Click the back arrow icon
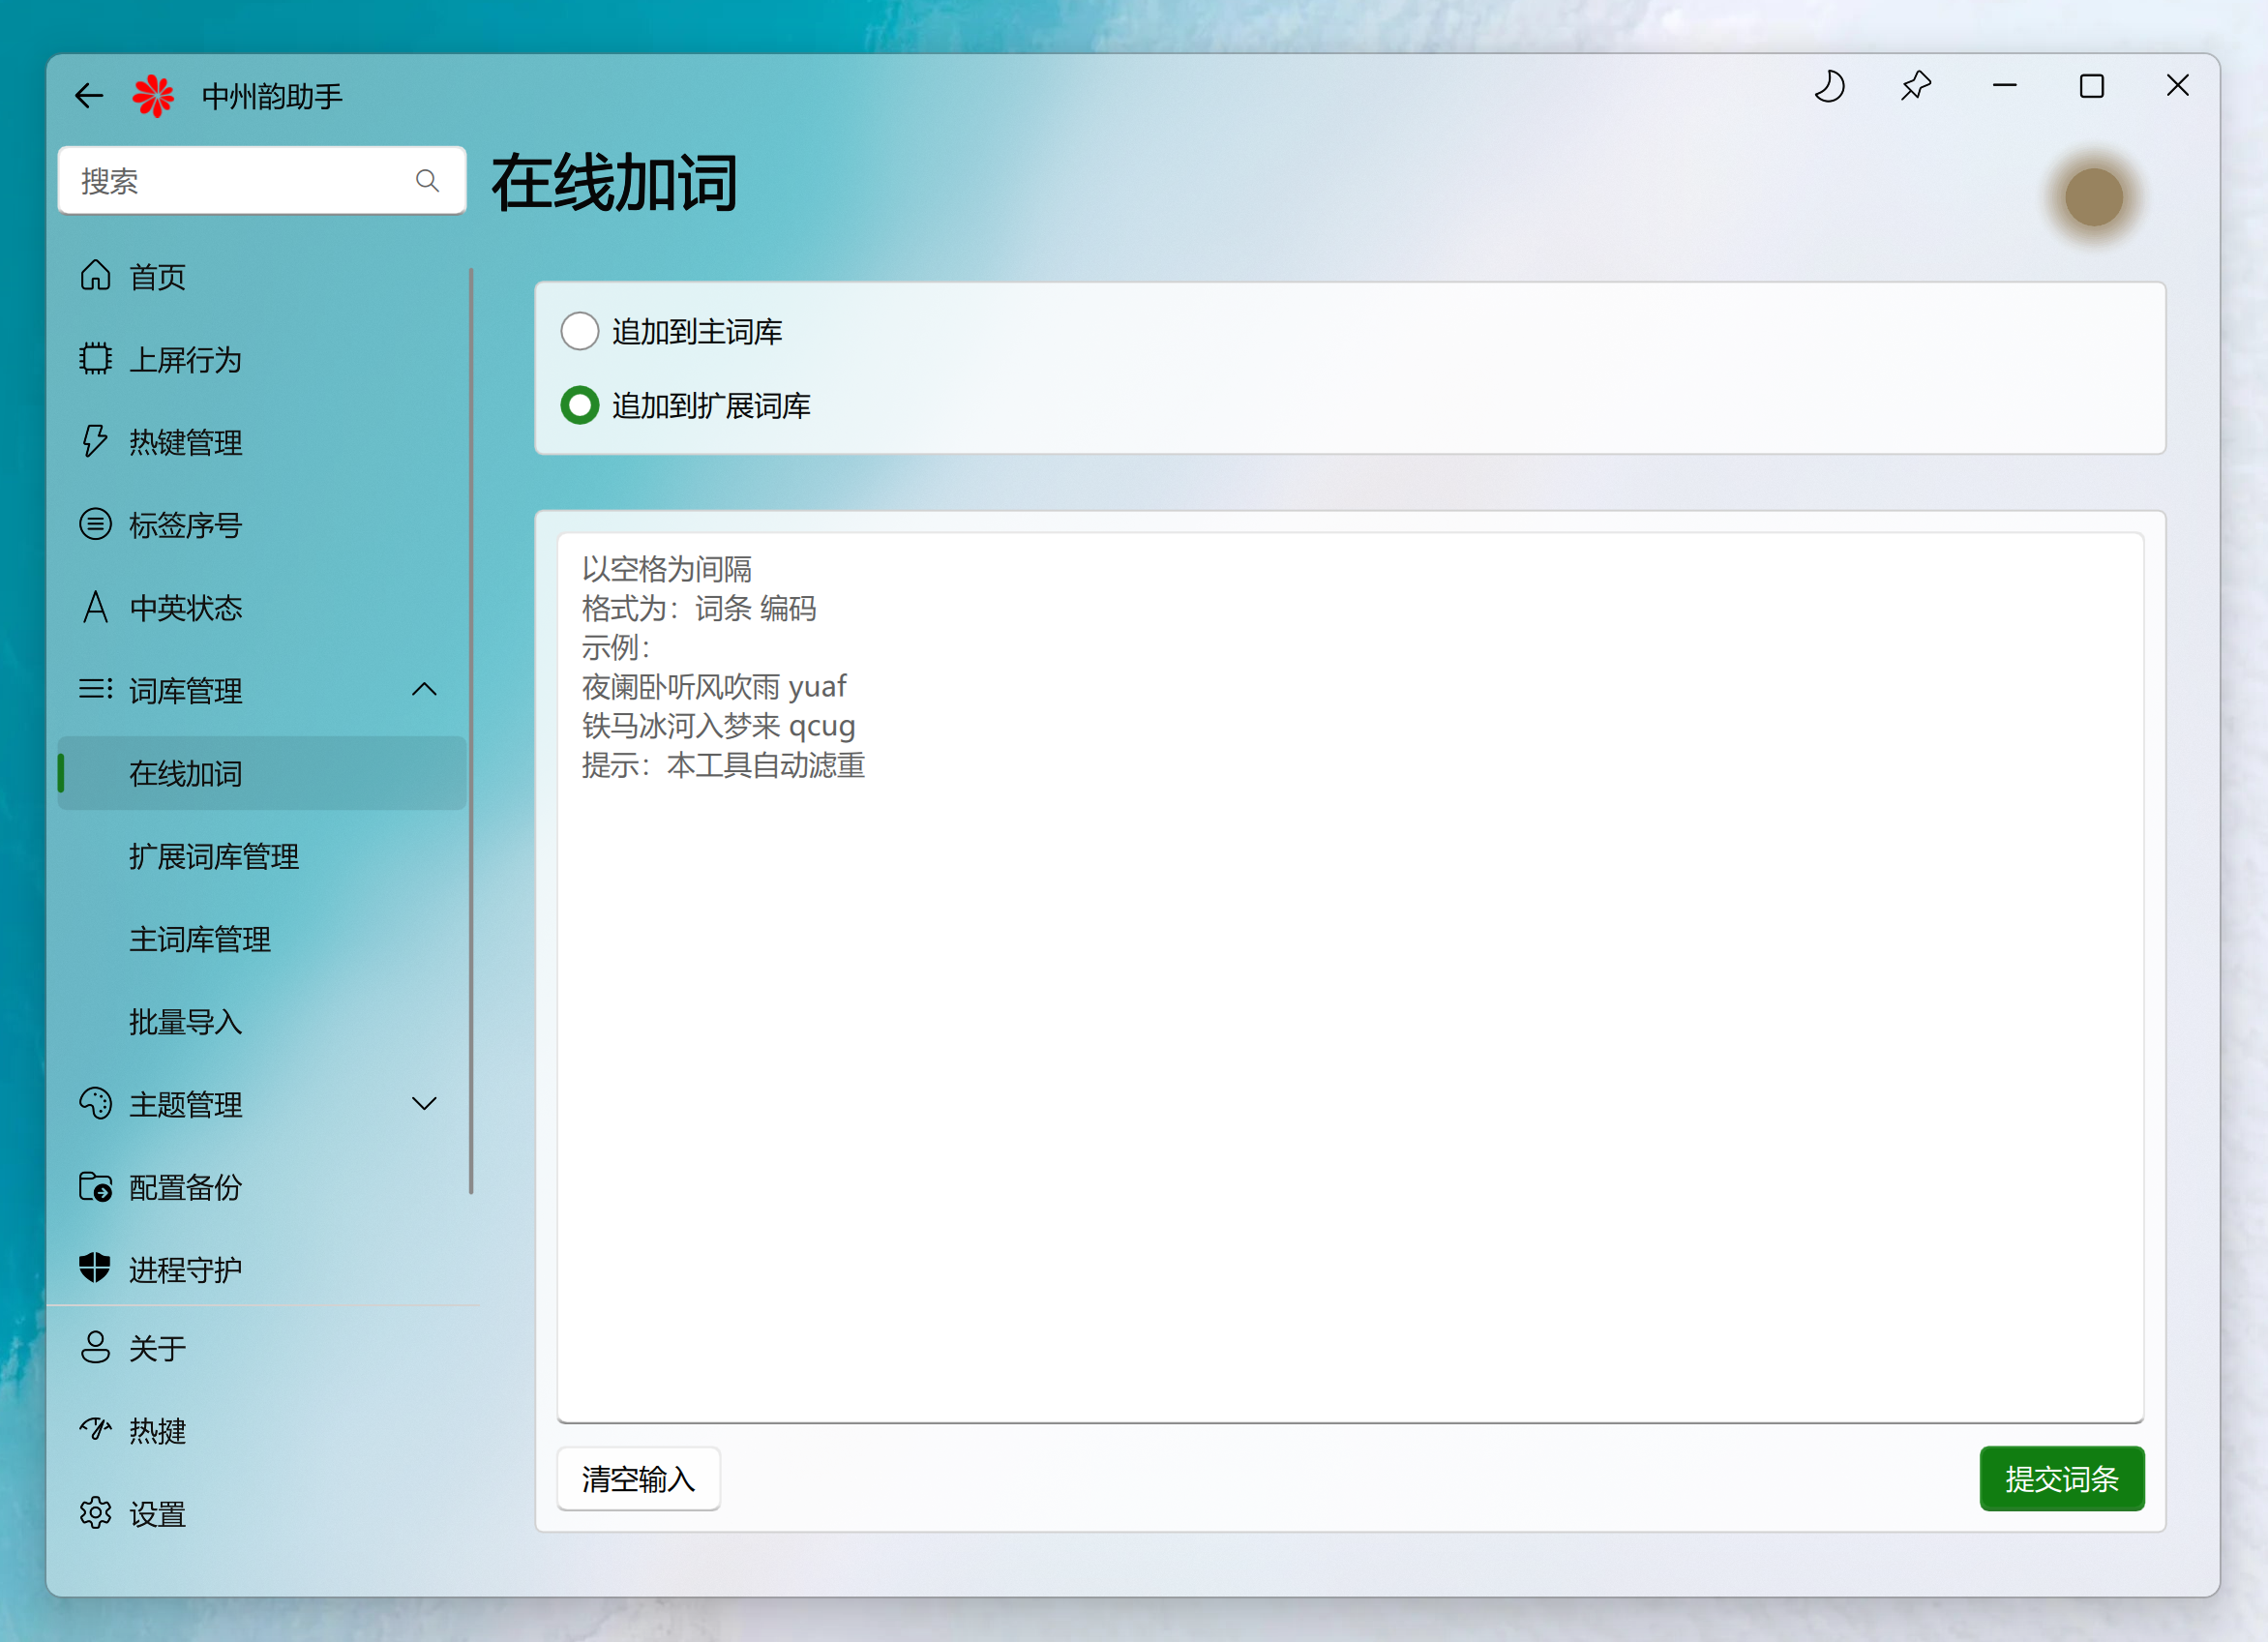Viewport: 2268px width, 1642px height. tap(89, 96)
